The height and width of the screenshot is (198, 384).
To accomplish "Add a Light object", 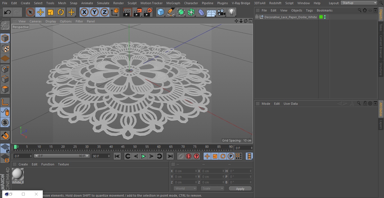I will [x=232, y=12].
